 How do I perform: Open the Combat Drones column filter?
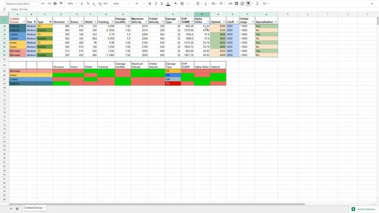point(24,22)
